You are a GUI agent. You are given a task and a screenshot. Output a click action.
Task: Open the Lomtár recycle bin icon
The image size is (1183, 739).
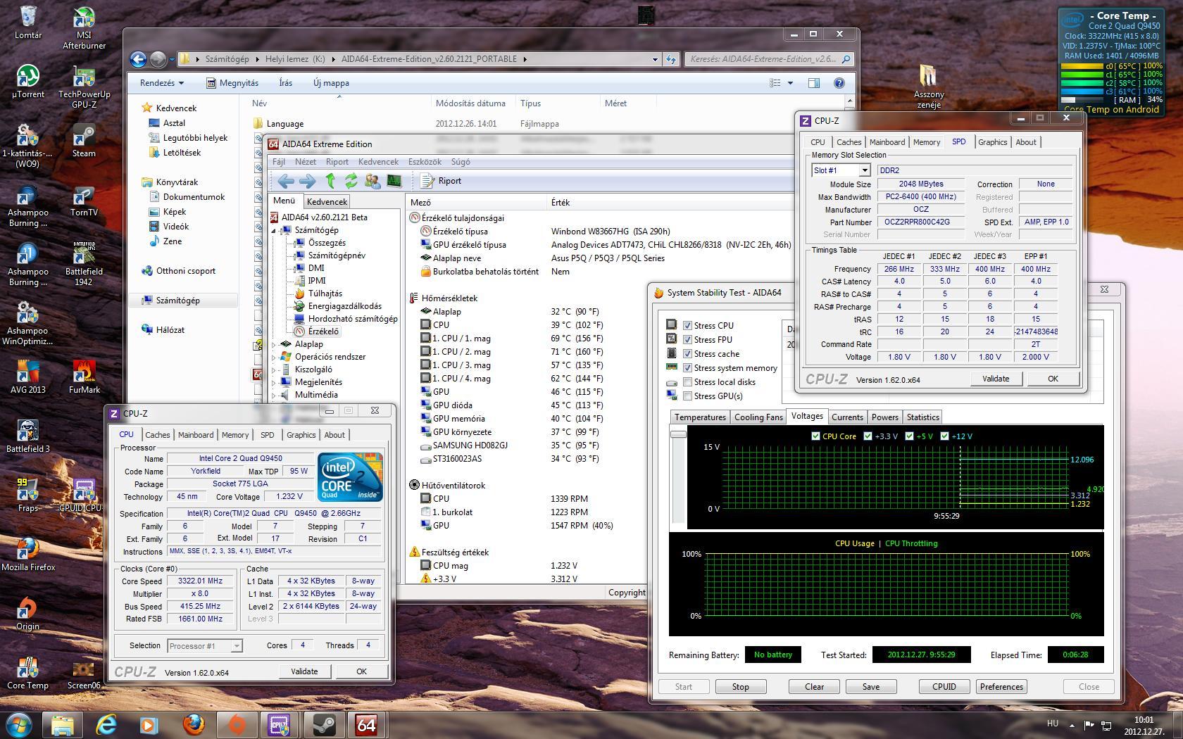coord(28,23)
